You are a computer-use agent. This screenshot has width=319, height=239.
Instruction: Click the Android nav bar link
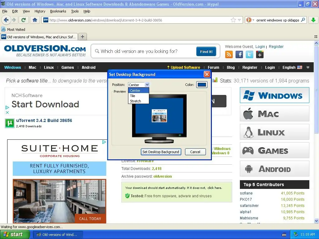88,68
